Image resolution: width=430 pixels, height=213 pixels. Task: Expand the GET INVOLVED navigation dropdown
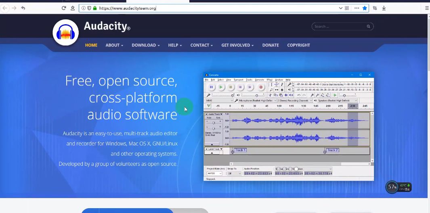click(237, 45)
